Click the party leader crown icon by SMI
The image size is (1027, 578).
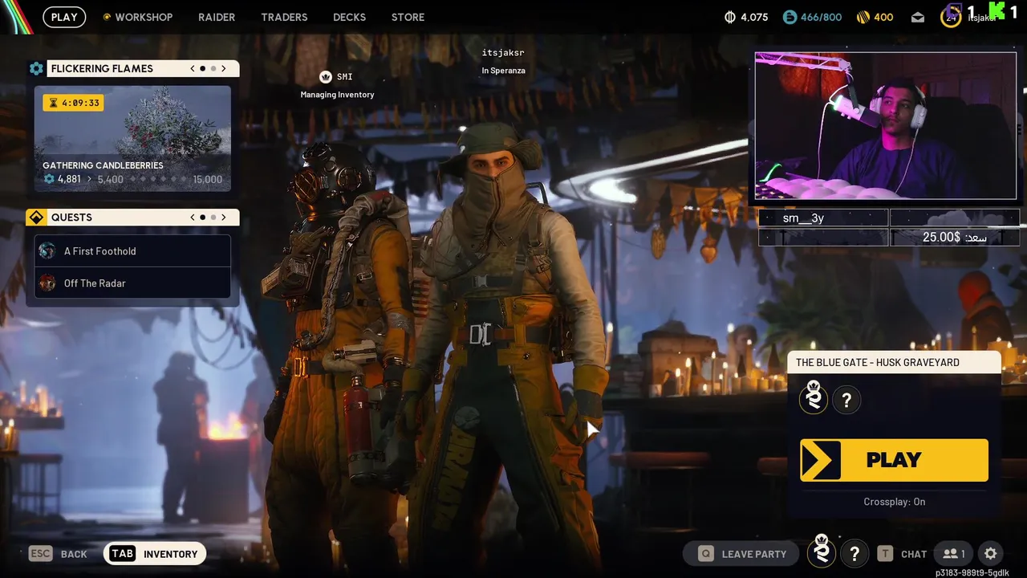pyautogui.click(x=326, y=77)
